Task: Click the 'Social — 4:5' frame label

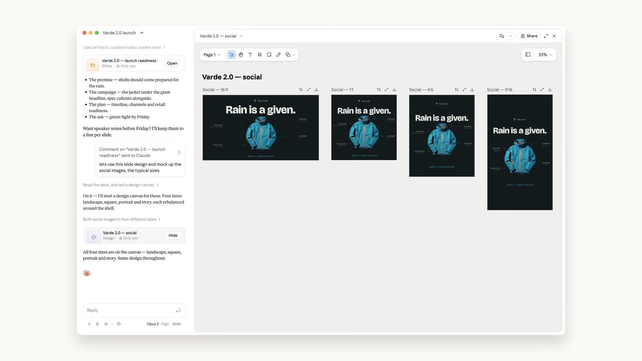Action: [x=421, y=90]
